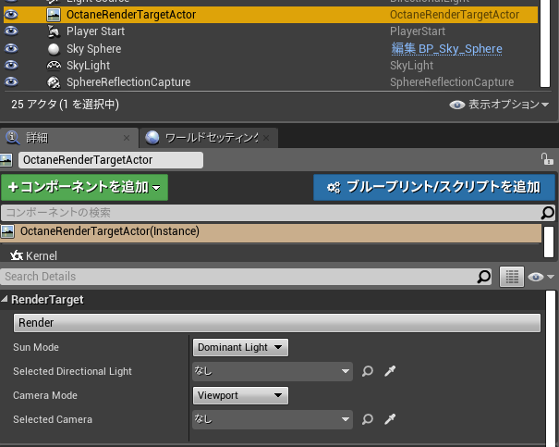Click the Kernel component icon
The width and height of the screenshot is (559, 447).
17,255
